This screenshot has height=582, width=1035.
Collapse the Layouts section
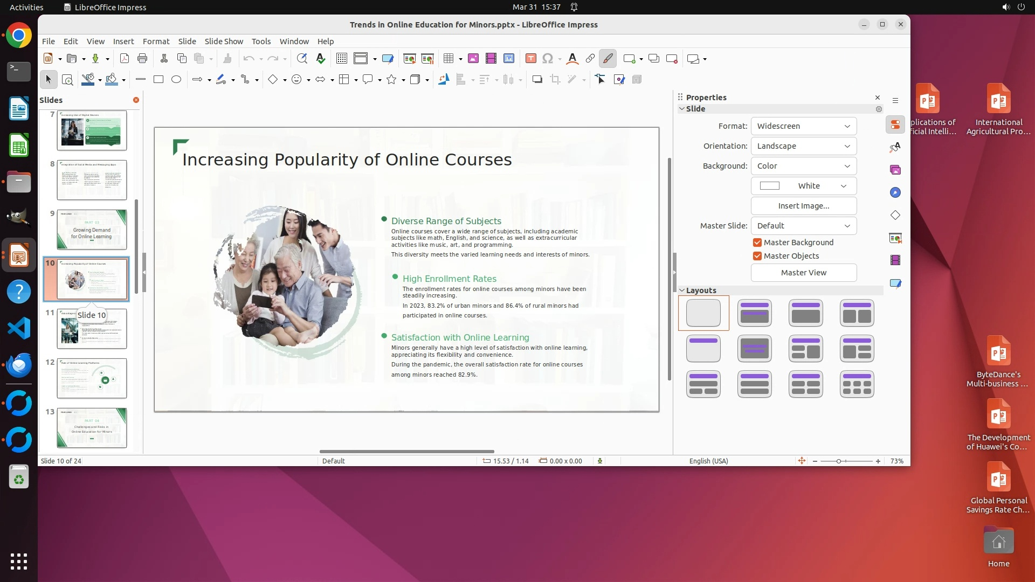(682, 290)
